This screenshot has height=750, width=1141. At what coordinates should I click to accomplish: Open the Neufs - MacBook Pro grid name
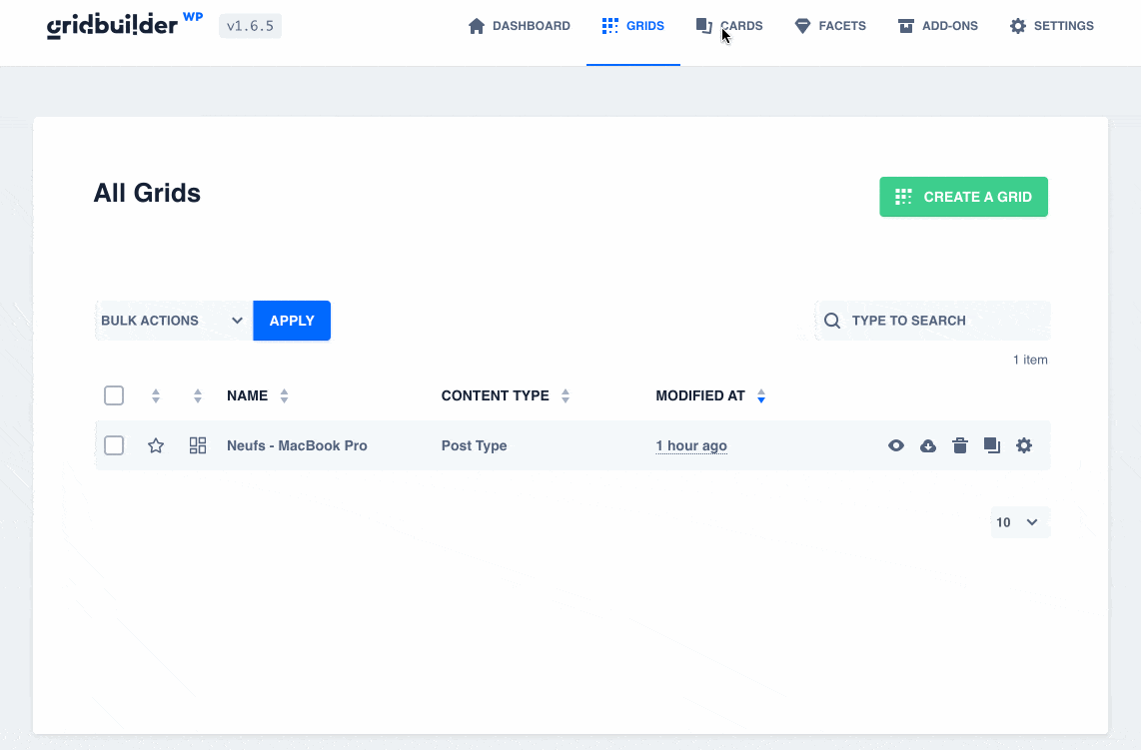pyautogui.click(x=297, y=446)
